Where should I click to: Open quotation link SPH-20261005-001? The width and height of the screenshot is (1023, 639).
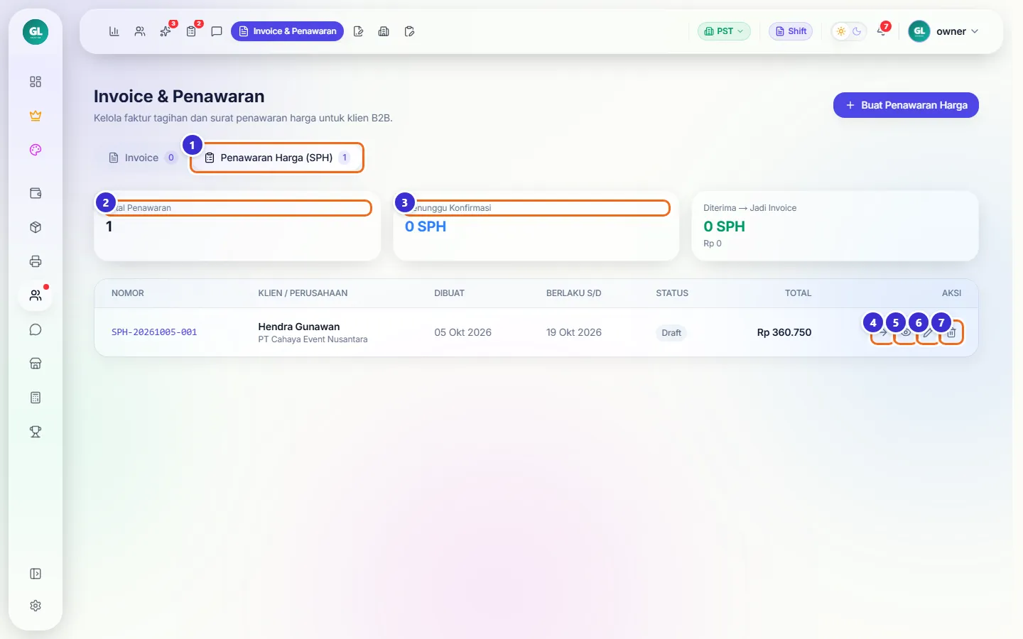pyautogui.click(x=154, y=332)
